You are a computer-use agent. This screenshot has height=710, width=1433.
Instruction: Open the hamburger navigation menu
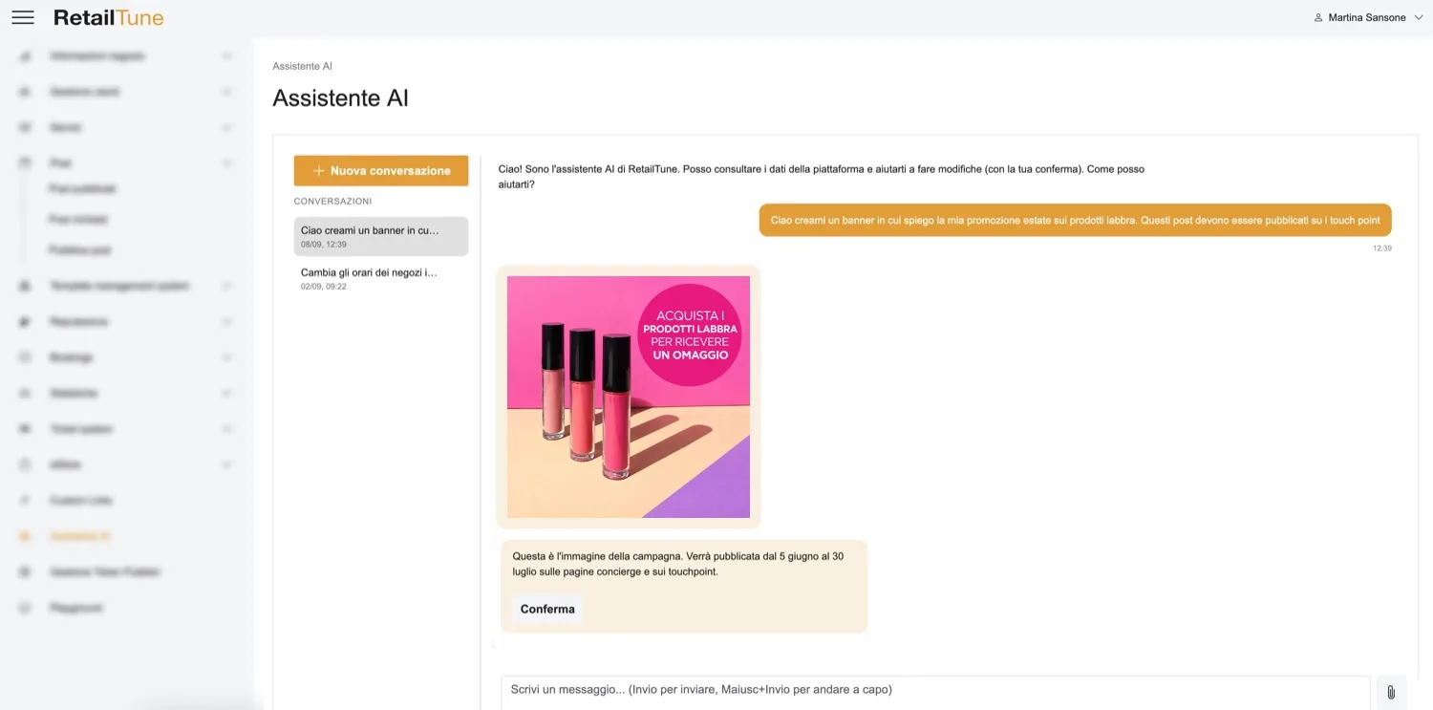coord(23,17)
